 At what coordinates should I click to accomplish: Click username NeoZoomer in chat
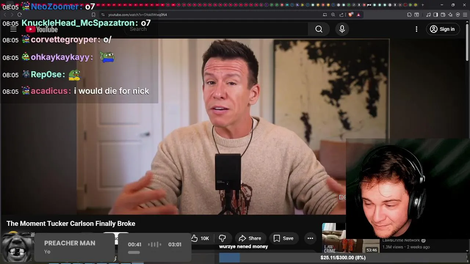(55, 7)
